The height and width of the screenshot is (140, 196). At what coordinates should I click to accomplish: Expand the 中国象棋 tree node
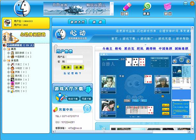(x=9, y=57)
